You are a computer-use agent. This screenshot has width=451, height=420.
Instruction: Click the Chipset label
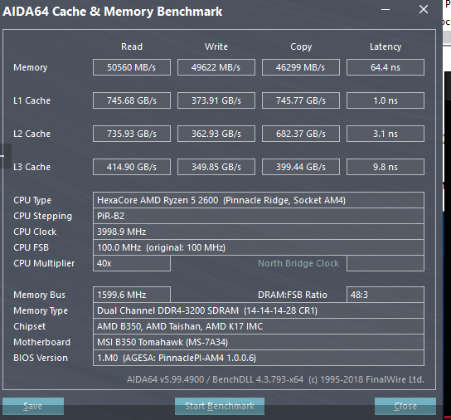click(29, 326)
